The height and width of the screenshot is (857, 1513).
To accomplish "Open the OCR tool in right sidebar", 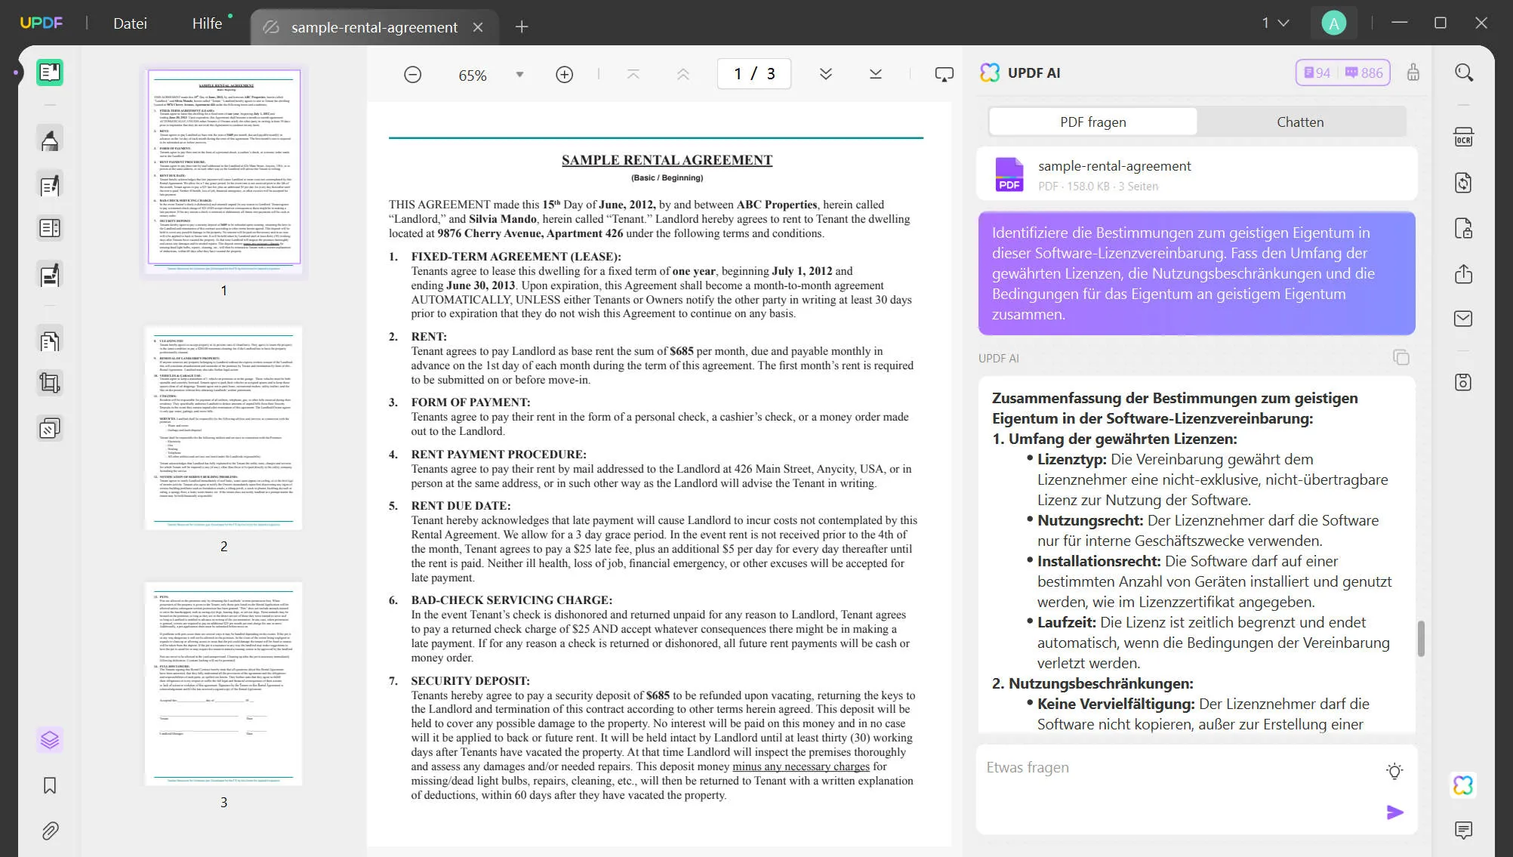I will click(1463, 137).
